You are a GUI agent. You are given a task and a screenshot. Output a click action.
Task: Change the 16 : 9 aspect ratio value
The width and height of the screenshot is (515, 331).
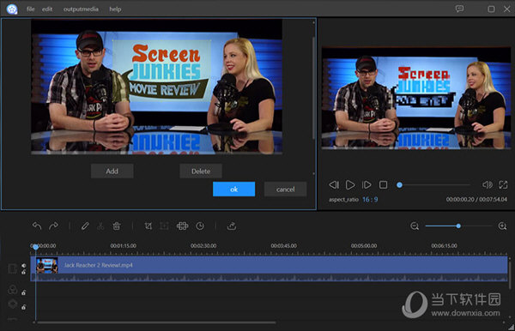pyautogui.click(x=370, y=200)
